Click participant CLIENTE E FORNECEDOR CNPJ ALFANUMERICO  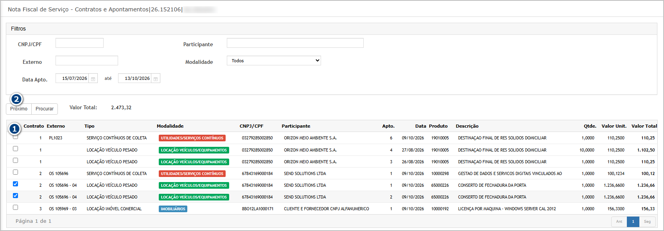pyautogui.click(x=327, y=209)
